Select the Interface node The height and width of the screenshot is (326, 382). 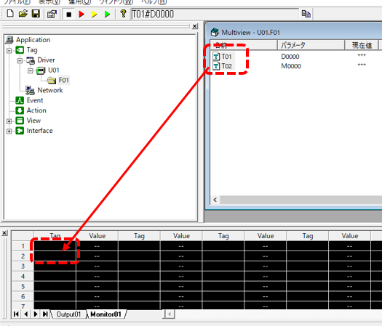pos(39,131)
